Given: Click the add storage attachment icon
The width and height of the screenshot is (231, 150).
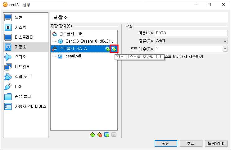Looking at the screenshot, I should point(107,135).
